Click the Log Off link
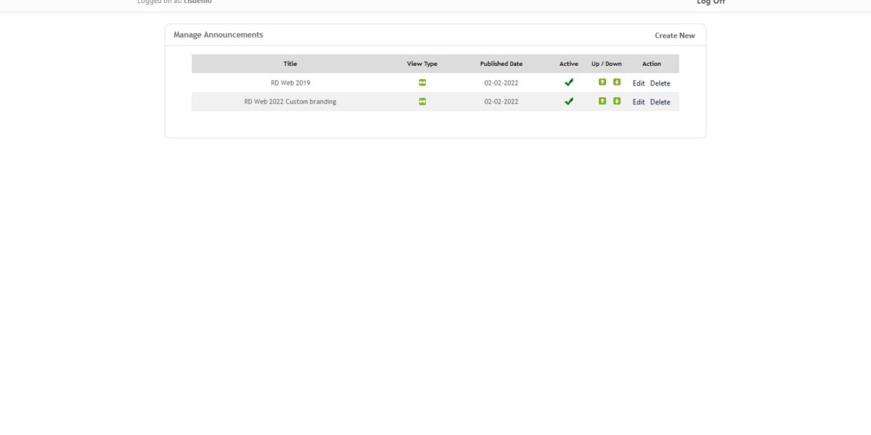The width and height of the screenshot is (871, 435). [x=711, y=2]
